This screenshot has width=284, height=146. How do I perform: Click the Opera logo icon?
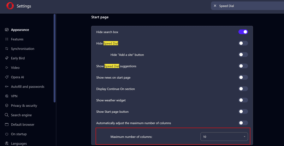[x=10, y=6]
